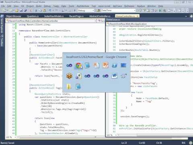Viewport: 193px width, 145px height.
Task: Open the HomeController class navigation dropdown
Action: click(51, 21)
